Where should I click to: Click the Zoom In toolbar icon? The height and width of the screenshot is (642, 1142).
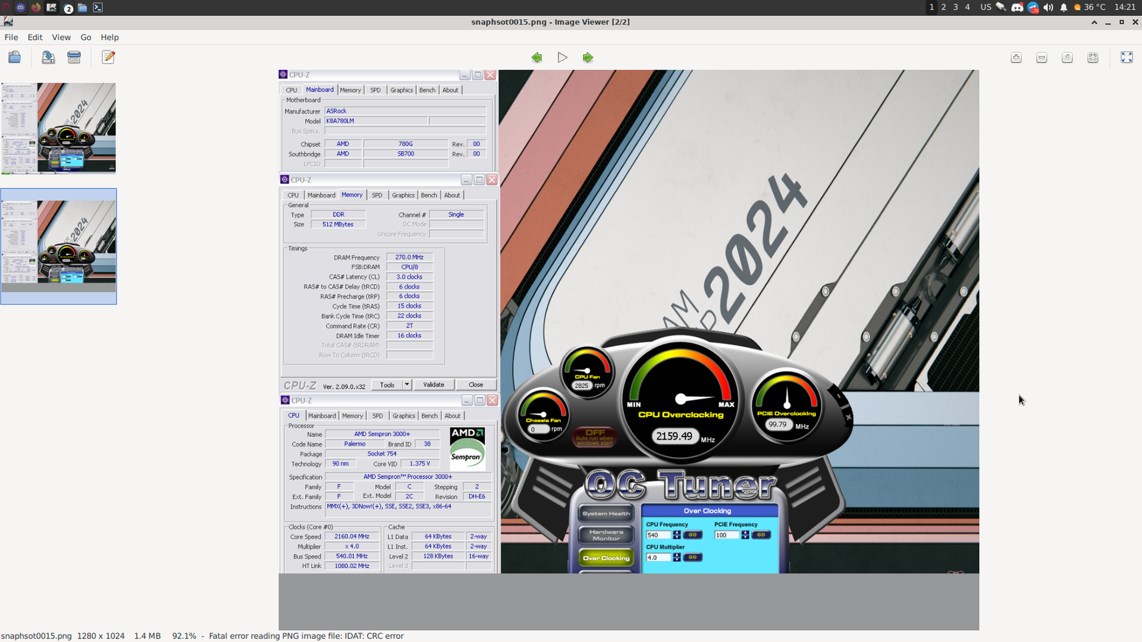(x=1016, y=58)
